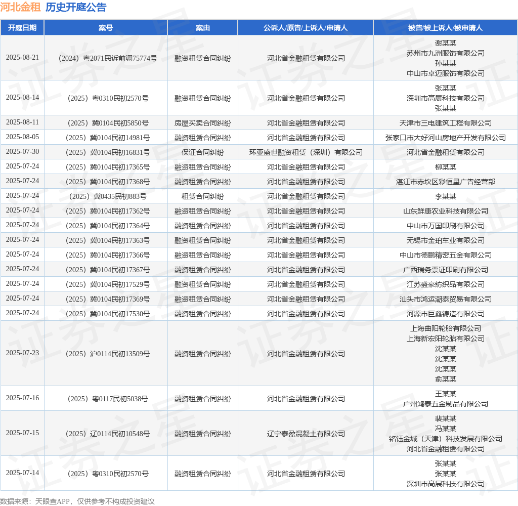Select the date cell "2025-08-14"

coord(22,98)
